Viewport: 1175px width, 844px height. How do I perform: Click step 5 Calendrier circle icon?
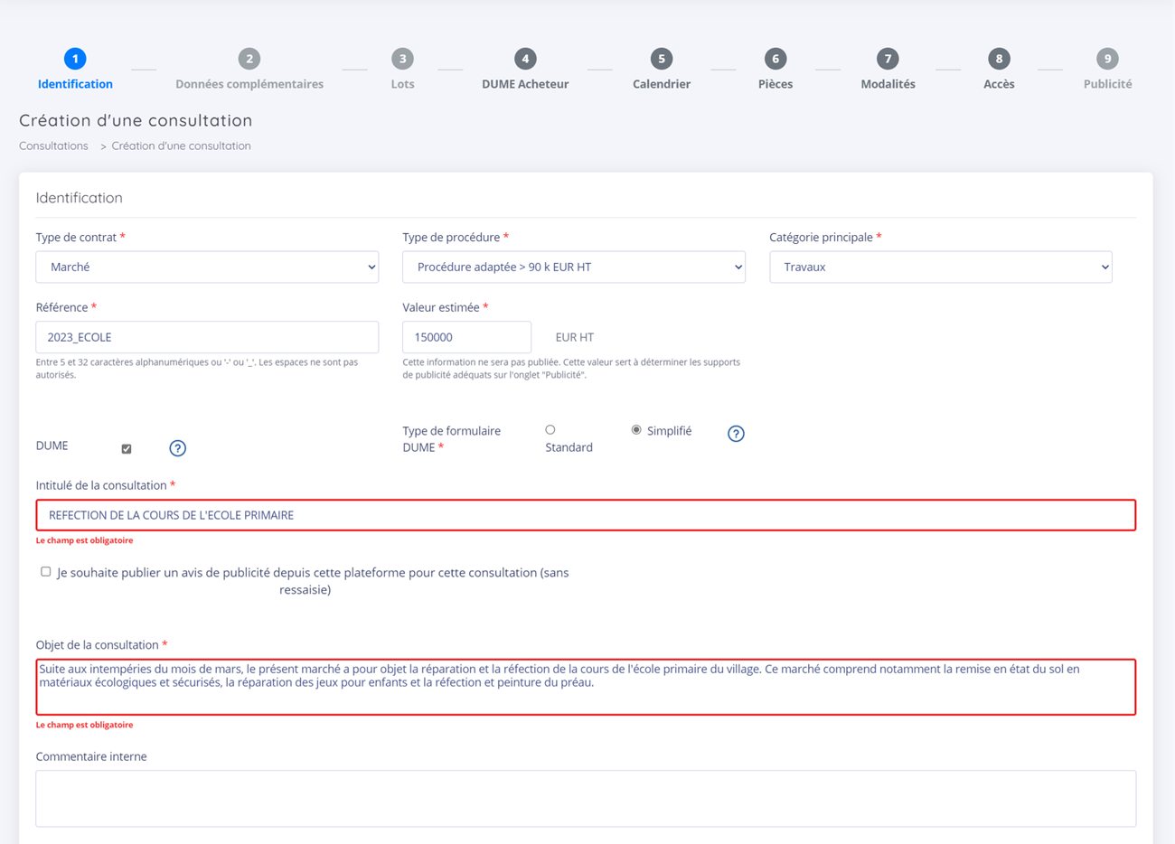[x=662, y=59]
